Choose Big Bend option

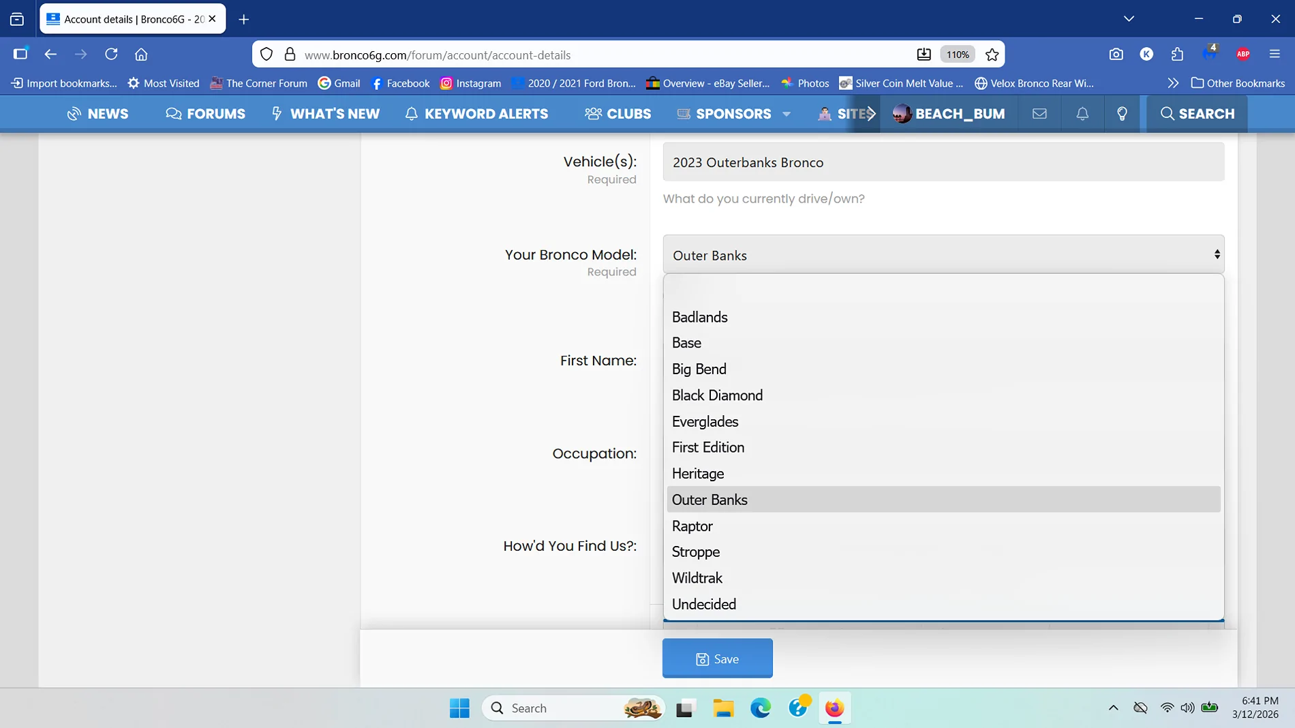pyautogui.click(x=943, y=369)
